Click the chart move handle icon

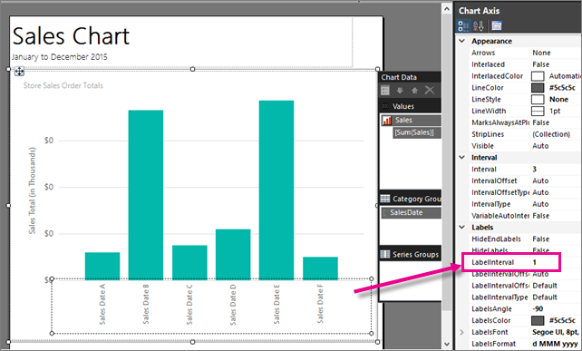pos(19,72)
